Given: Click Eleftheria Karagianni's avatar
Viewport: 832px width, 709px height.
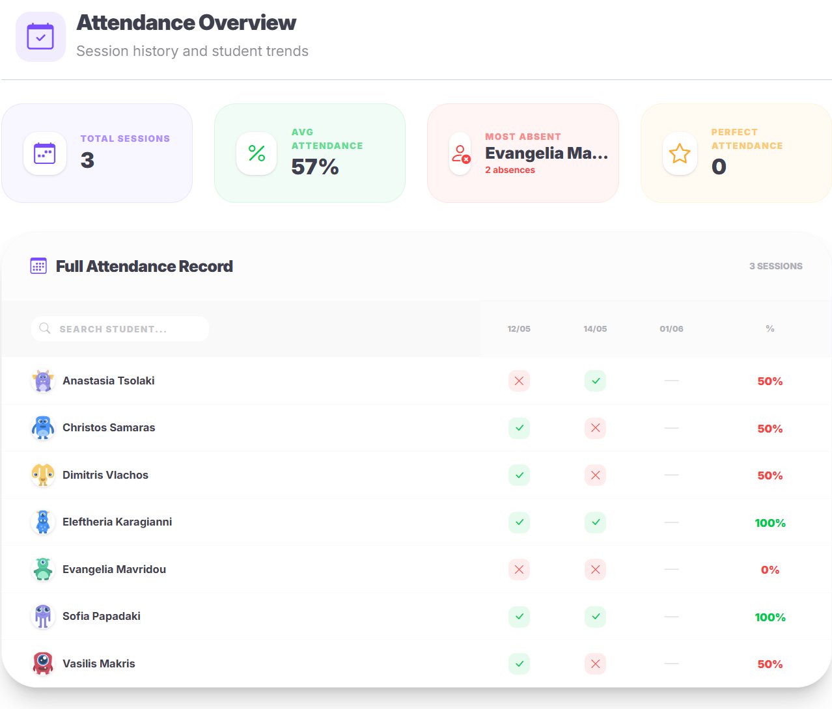Looking at the screenshot, I should coord(43,522).
